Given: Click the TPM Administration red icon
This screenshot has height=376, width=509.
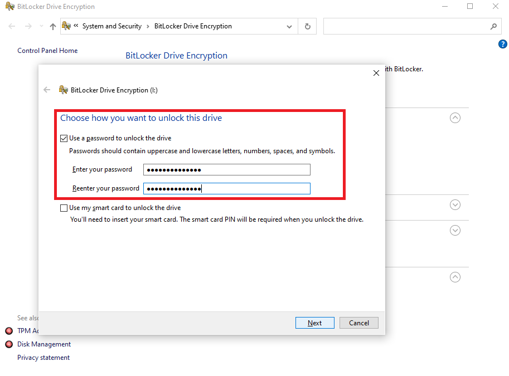Looking at the screenshot, I should coord(8,330).
